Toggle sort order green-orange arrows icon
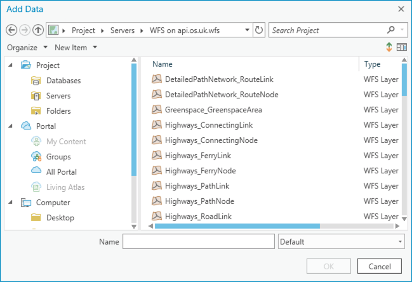412x282 pixels. click(389, 47)
